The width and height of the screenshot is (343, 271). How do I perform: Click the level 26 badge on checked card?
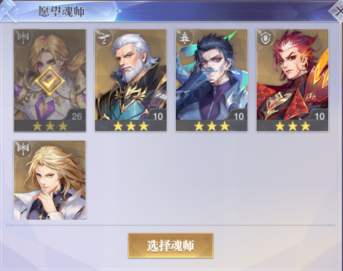click(76, 116)
